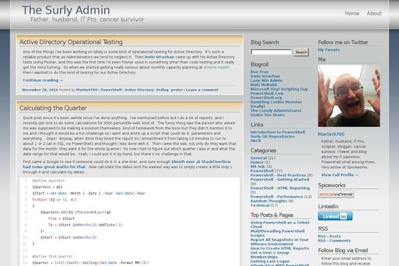399x266 pixels.
Task: Open General category
Action: click(259, 158)
